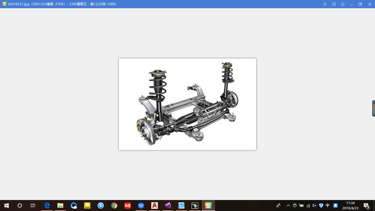
Task: Open the yellow Player app on taskbar
Action: click(x=87, y=206)
